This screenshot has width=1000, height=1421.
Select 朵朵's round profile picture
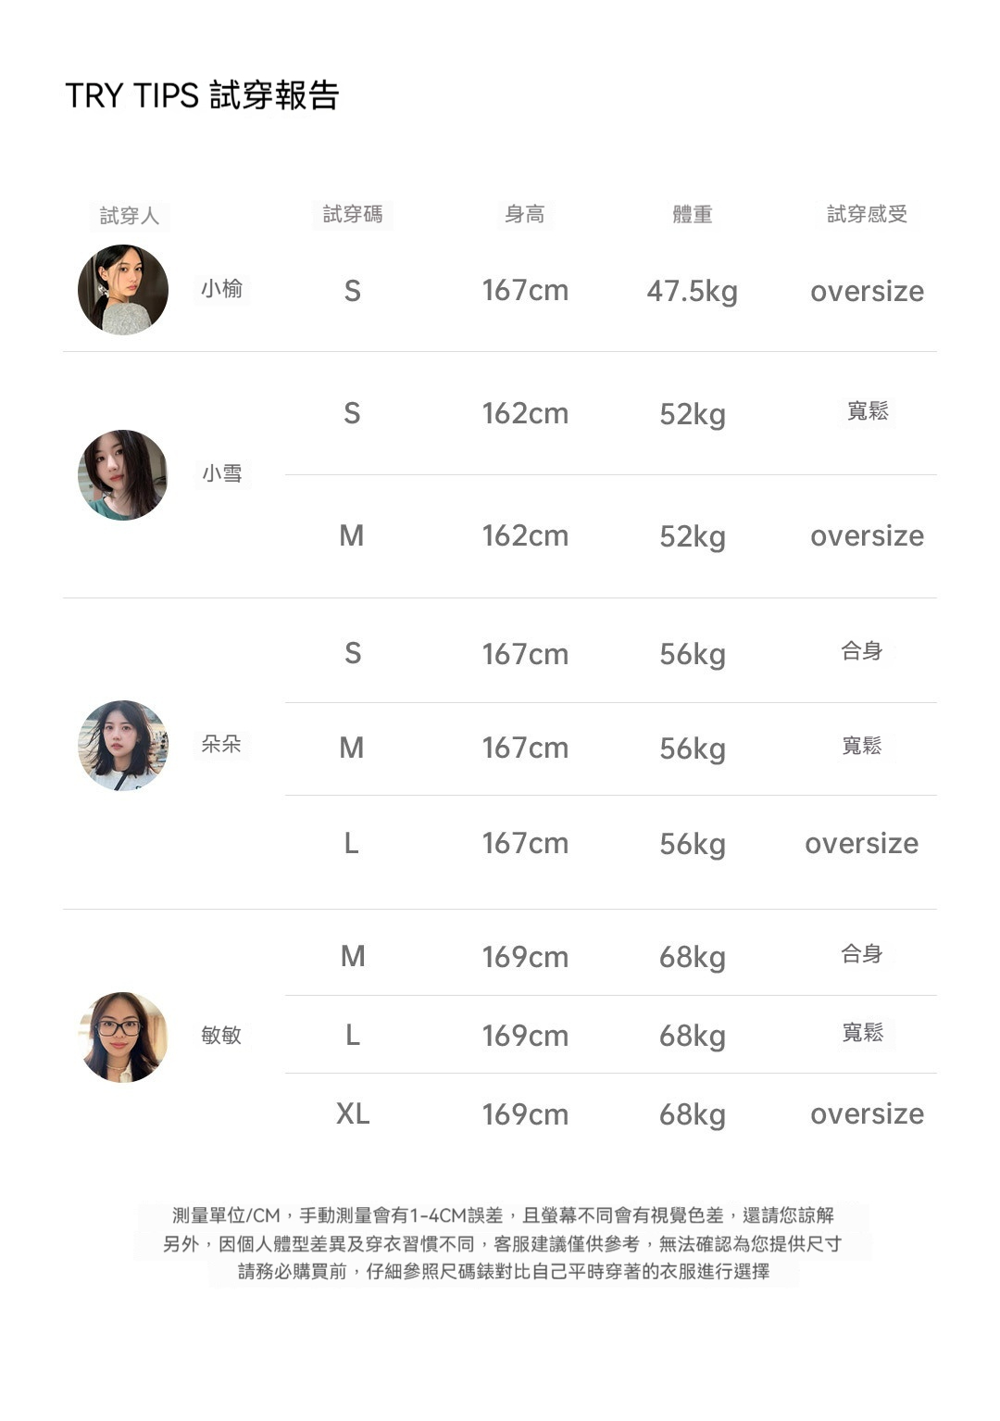123,746
